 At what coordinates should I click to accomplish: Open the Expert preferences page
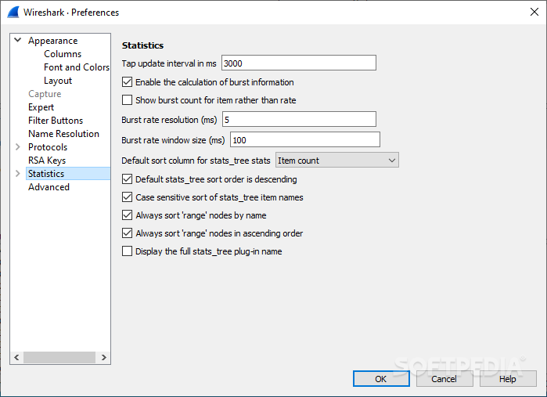pos(41,107)
